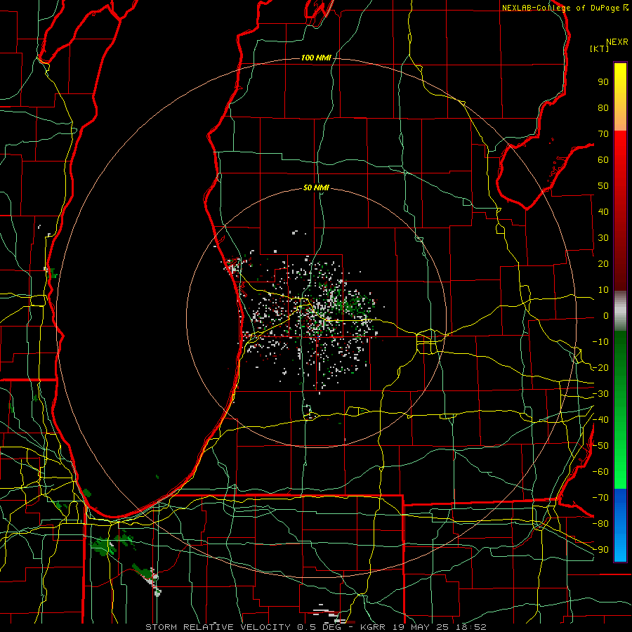Click the positive 30 scale value
The height and width of the screenshot is (632, 632).
coord(603,238)
